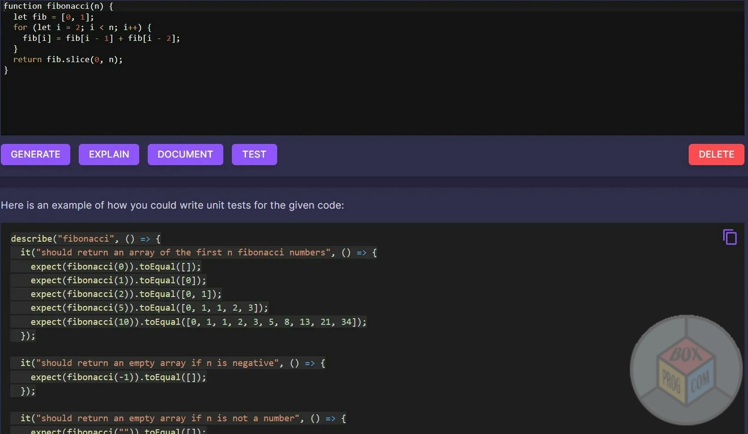Click the 'first n fibonacci numbers' test title

click(x=183, y=252)
